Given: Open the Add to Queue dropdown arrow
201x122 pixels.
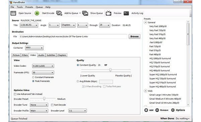Looking at the screenshot, I should [x=80, y=13].
